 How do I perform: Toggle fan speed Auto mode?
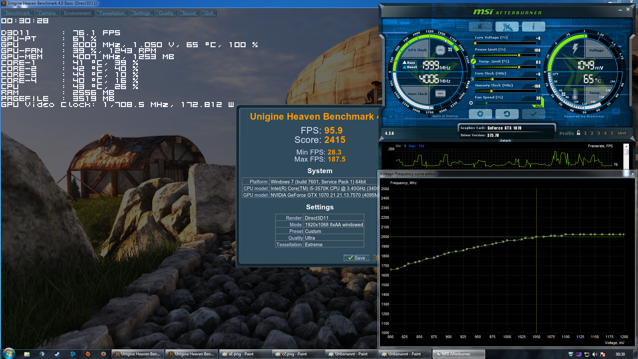(539, 106)
